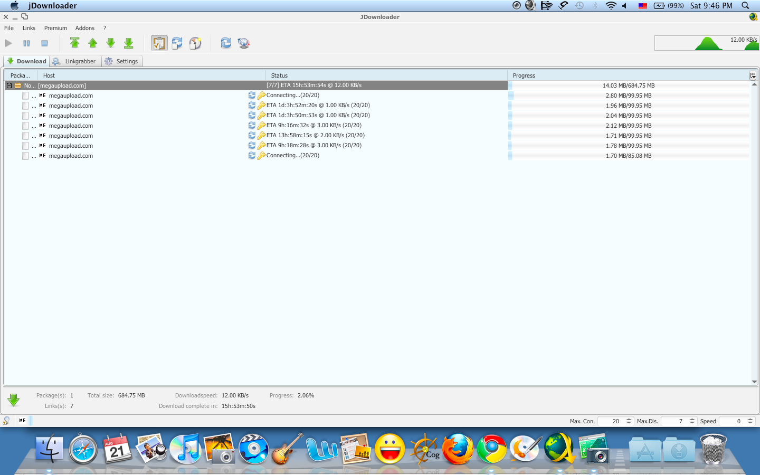Toggle automatic reconnect in the toolbar
The width and height of the screenshot is (760, 475).
[x=177, y=43]
